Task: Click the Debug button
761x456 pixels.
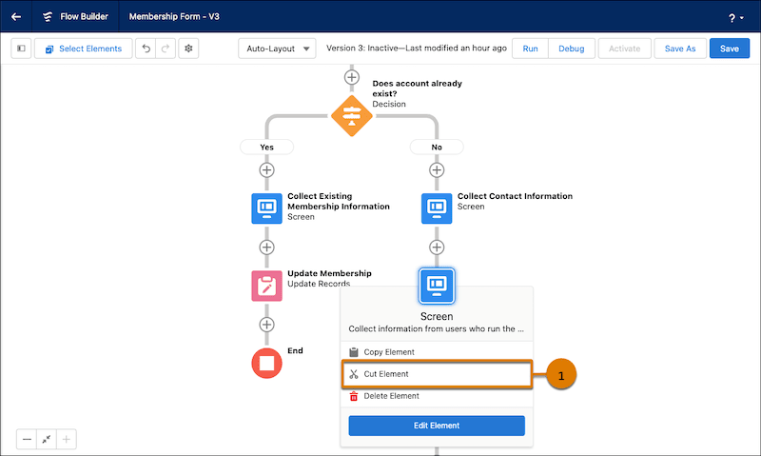Action: 572,49
